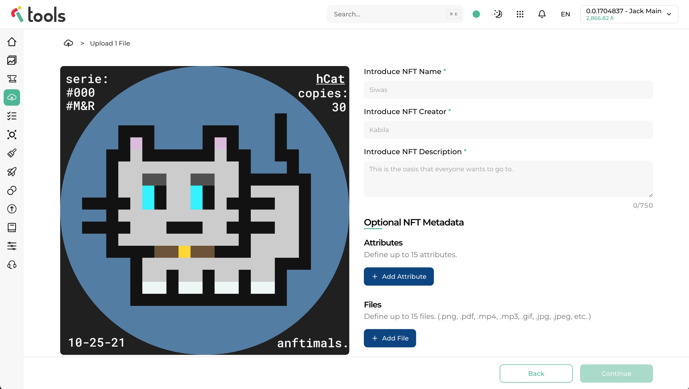Click the hourglass sidebar icon
Image resolution: width=689 pixels, height=389 pixels.
coord(12,79)
